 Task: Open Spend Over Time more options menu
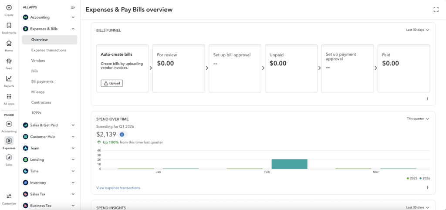pyautogui.click(x=427, y=187)
